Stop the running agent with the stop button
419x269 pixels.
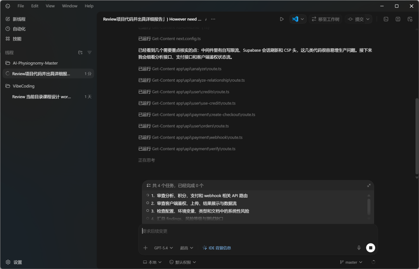pos(371,247)
